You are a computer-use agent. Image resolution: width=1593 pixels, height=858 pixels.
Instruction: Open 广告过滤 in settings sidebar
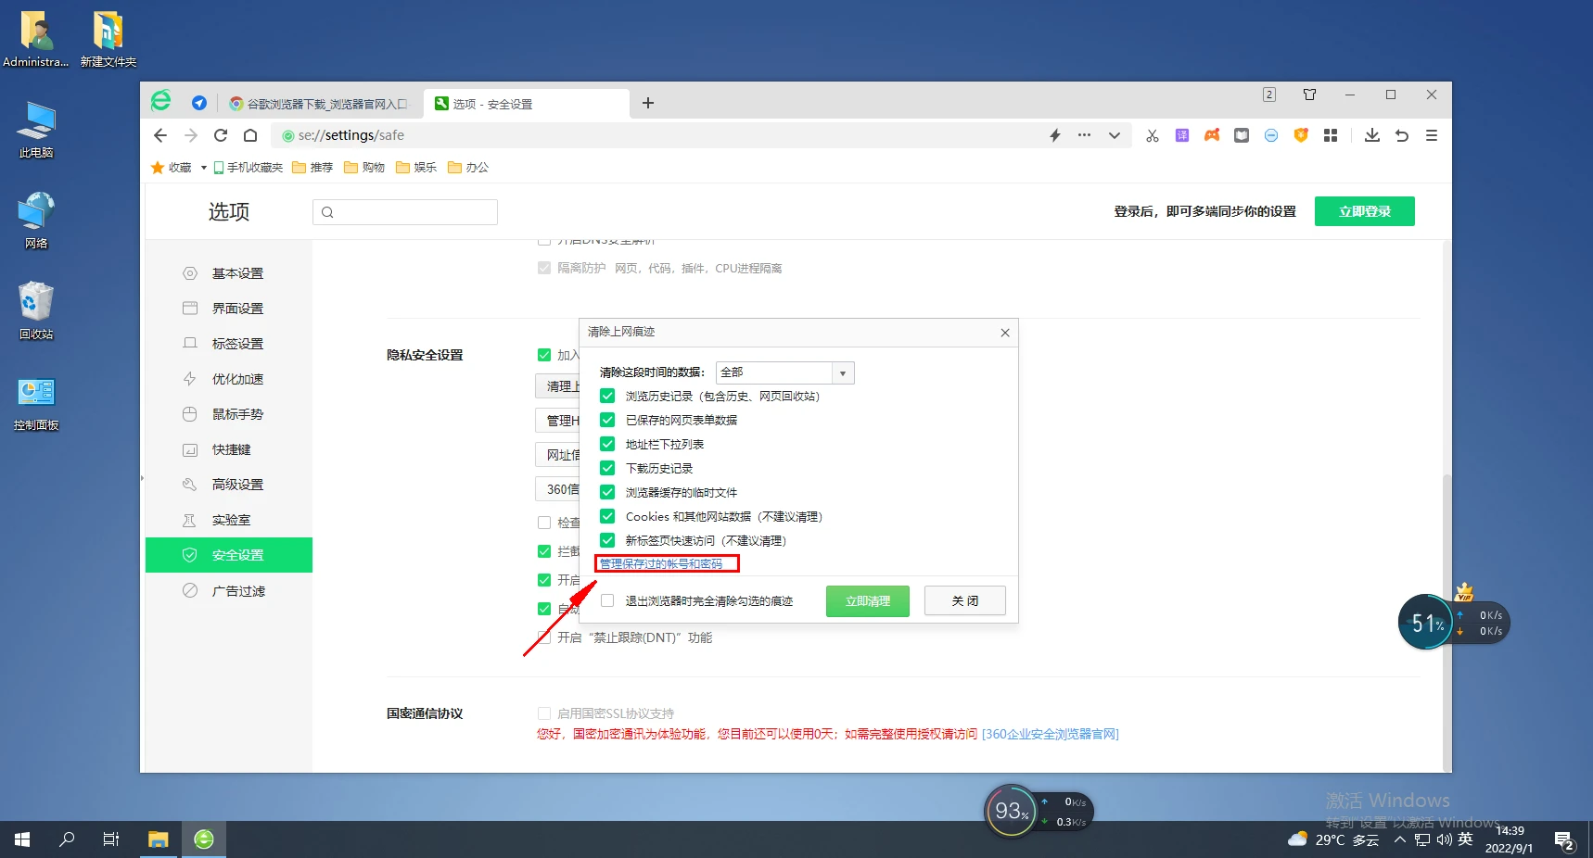click(229, 591)
